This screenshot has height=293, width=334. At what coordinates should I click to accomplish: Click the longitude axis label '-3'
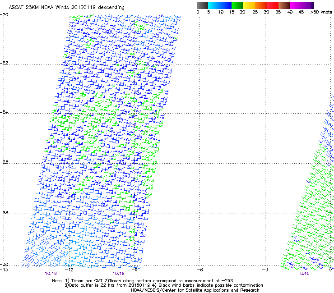click(x=265, y=270)
